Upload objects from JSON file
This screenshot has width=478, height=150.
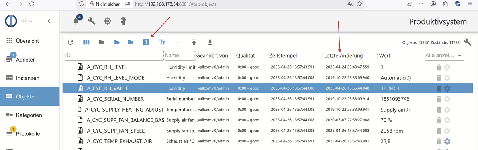pos(194,42)
